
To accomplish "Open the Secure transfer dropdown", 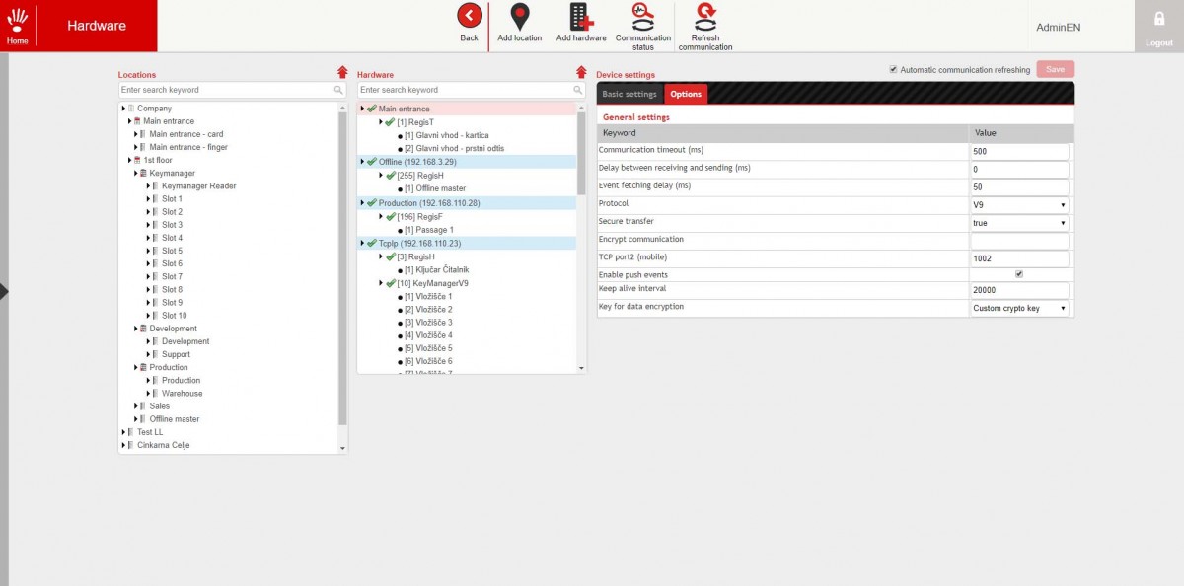I will pos(1019,223).
